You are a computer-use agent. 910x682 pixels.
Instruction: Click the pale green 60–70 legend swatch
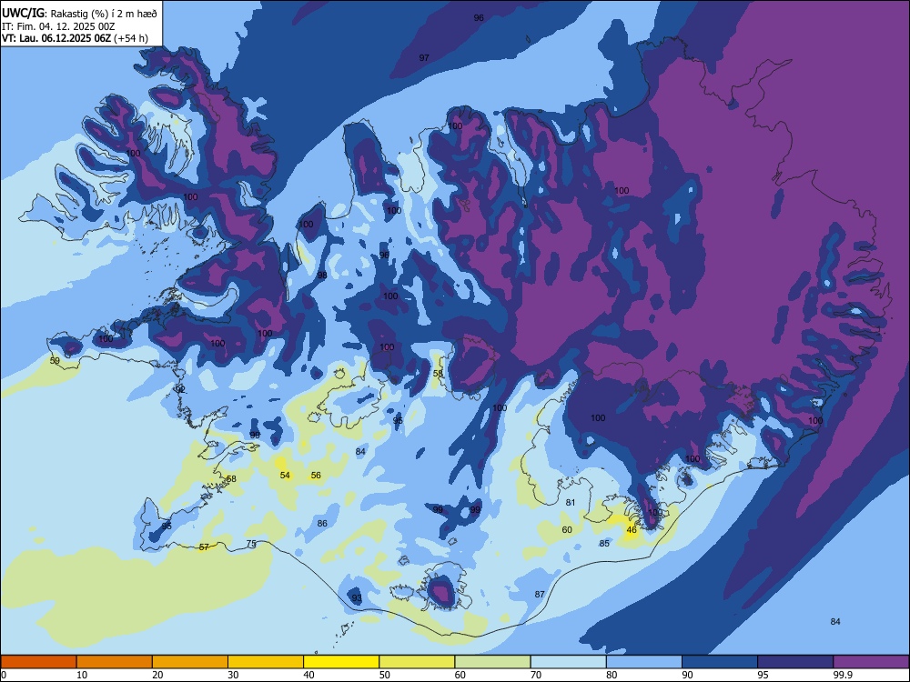click(x=492, y=662)
